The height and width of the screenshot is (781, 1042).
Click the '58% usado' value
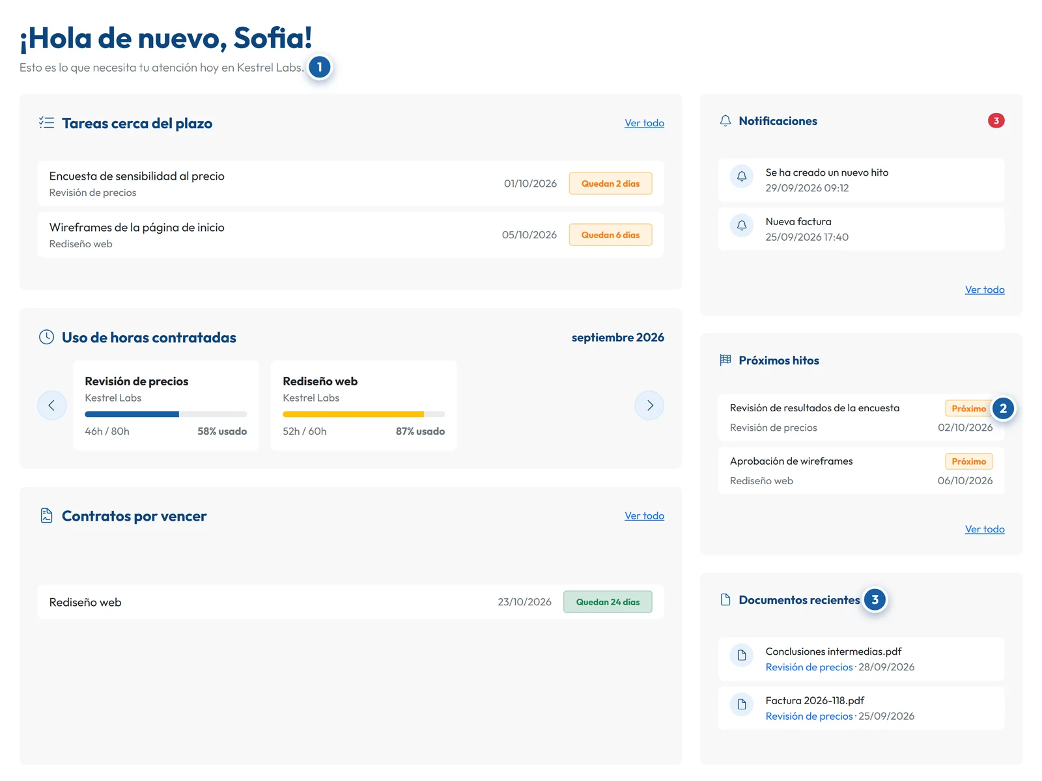coord(222,432)
